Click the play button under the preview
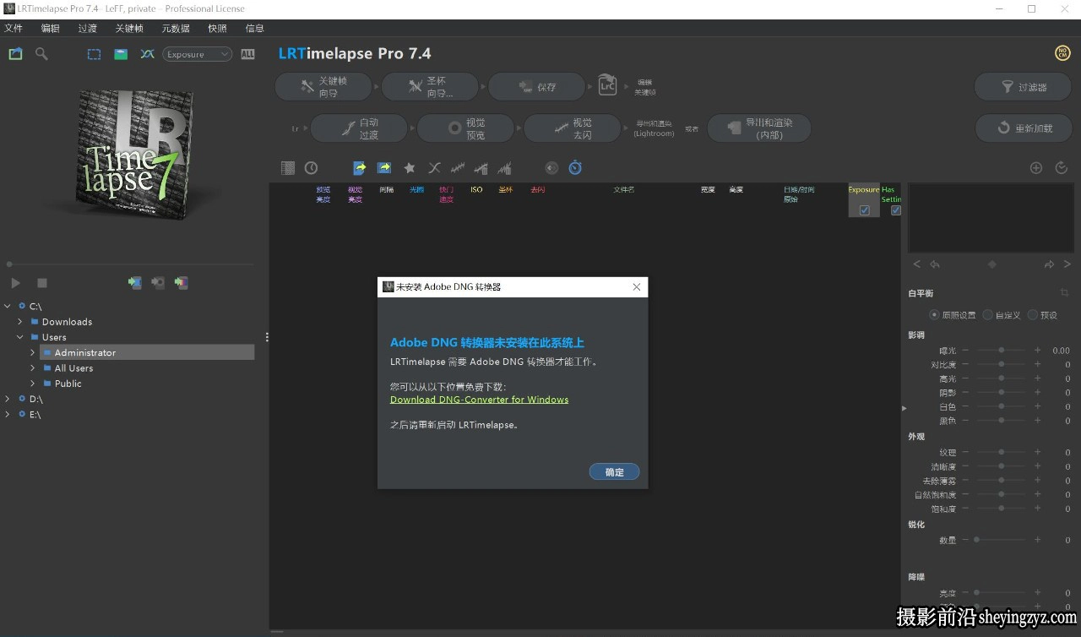Image resolution: width=1081 pixels, height=637 pixels. pos(15,283)
